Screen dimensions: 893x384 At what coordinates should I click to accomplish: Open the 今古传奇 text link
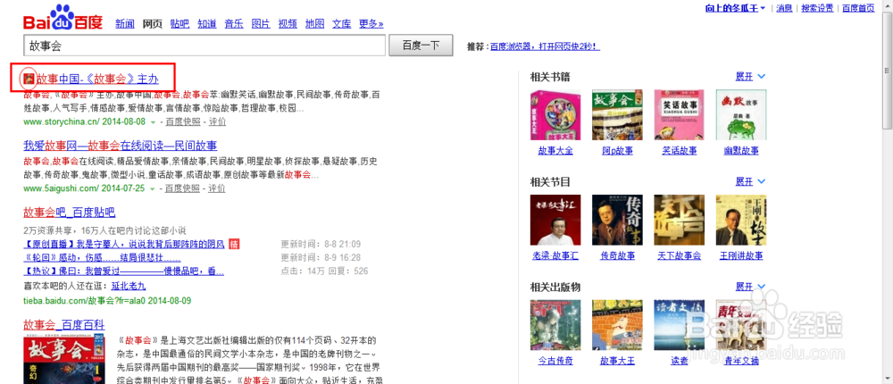pyautogui.click(x=555, y=361)
